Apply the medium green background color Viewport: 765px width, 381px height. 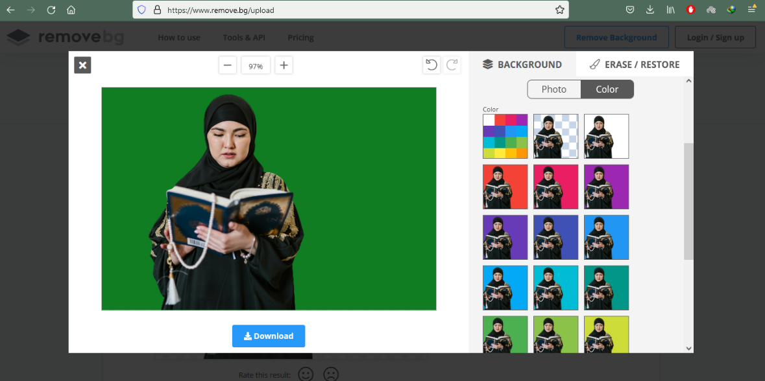click(x=505, y=334)
